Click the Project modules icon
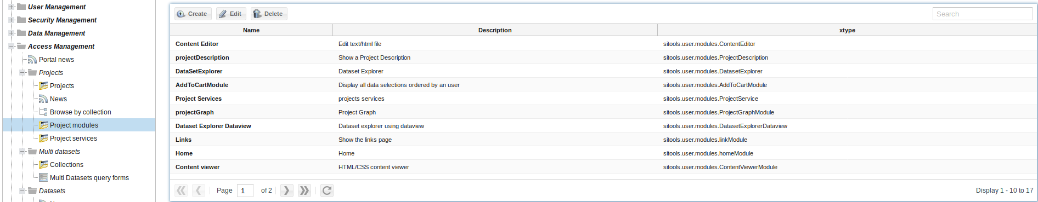 pos(43,125)
